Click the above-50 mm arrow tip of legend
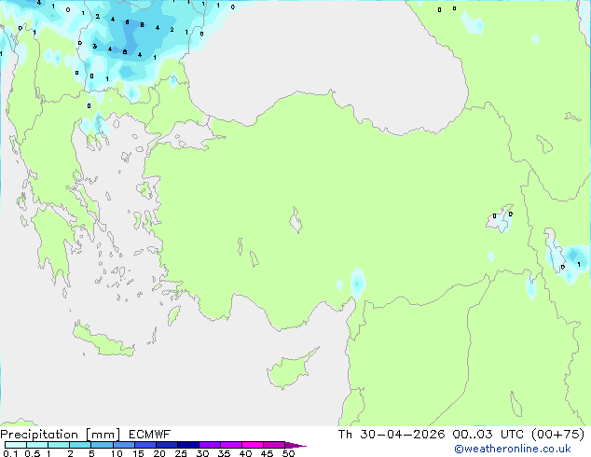This screenshot has width=591, height=457. coord(295,445)
